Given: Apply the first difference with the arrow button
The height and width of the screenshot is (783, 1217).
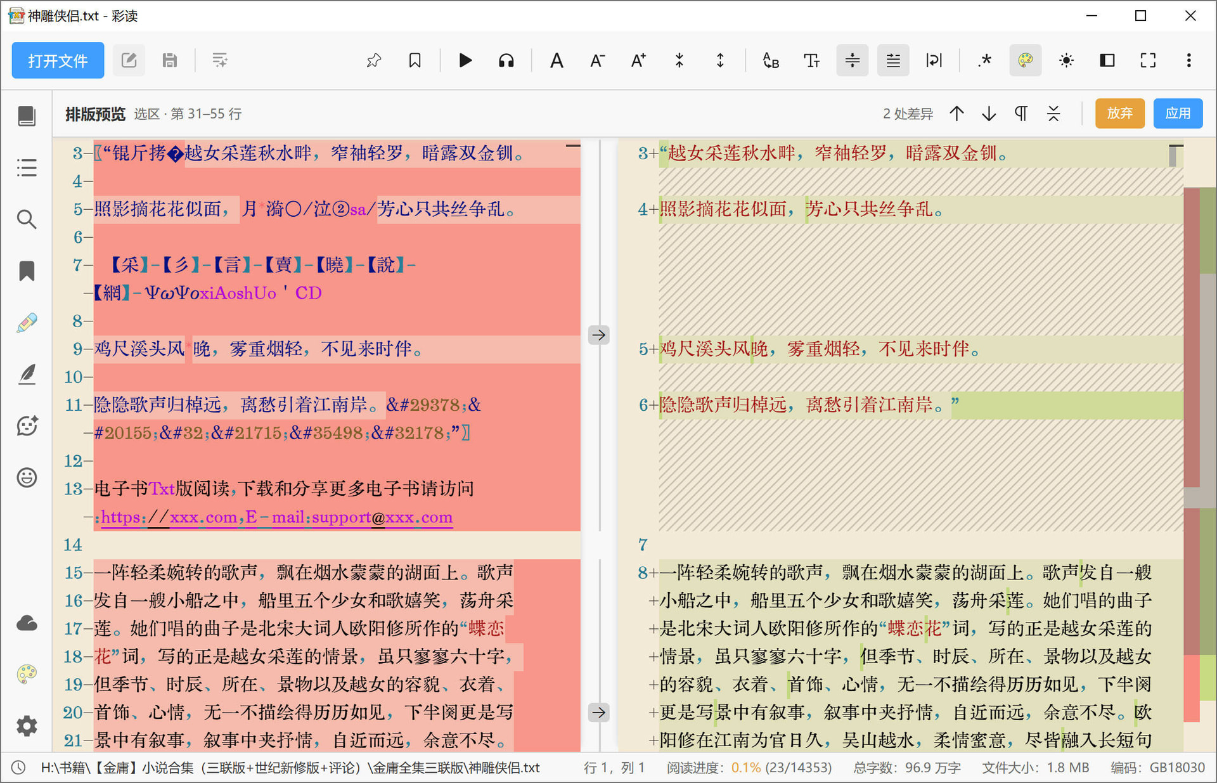Looking at the screenshot, I should coord(599,335).
